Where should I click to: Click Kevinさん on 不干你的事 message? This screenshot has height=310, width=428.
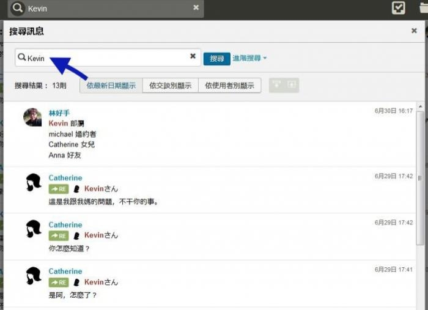pyautogui.click(x=101, y=188)
